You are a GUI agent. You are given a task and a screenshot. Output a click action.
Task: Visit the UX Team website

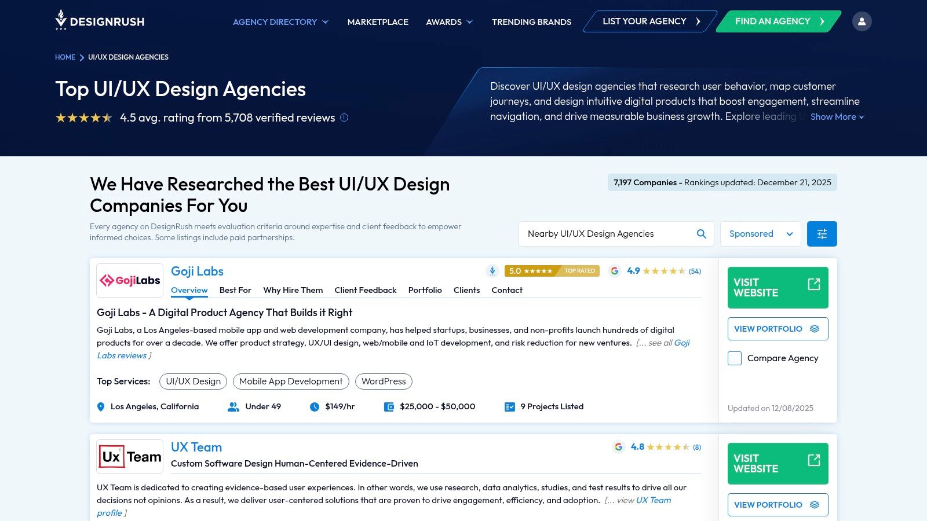tap(778, 464)
